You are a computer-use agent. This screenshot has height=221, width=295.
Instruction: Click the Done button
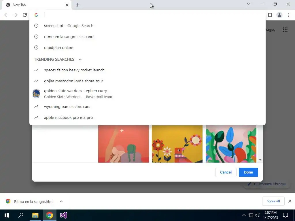(248, 172)
